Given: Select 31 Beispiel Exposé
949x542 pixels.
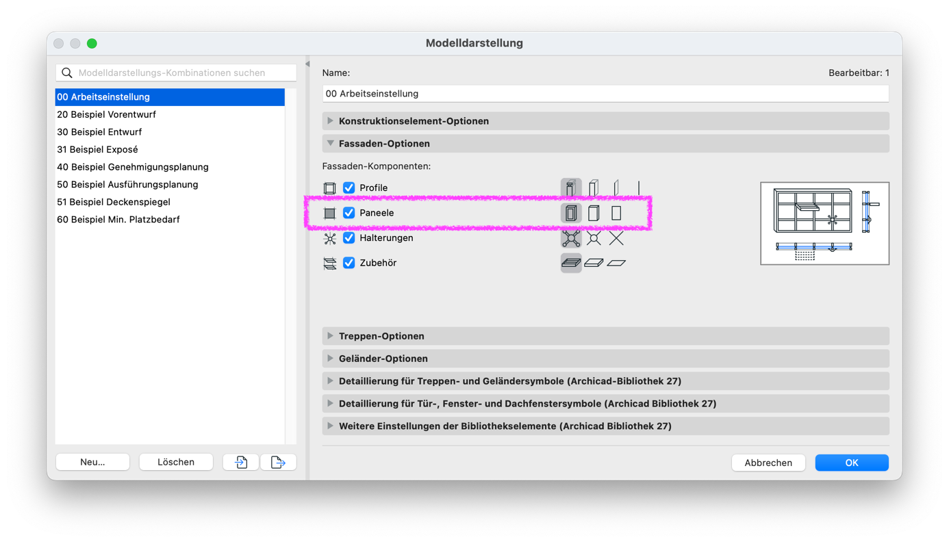Looking at the screenshot, I should tap(170, 149).
